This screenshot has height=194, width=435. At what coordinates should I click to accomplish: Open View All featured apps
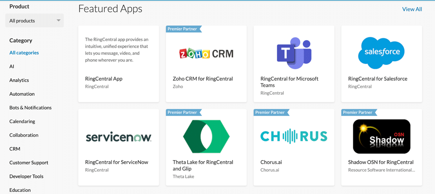click(412, 9)
